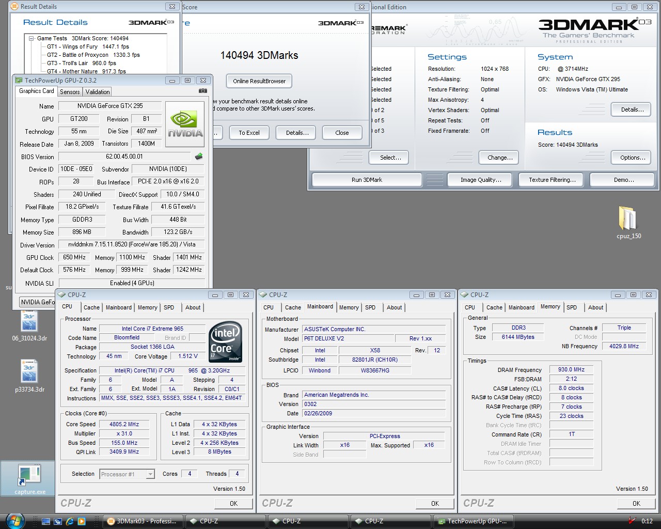The width and height of the screenshot is (661, 529).
Task: Click the TechPowerUp GPU-Z taskbar button
Action: (474, 521)
